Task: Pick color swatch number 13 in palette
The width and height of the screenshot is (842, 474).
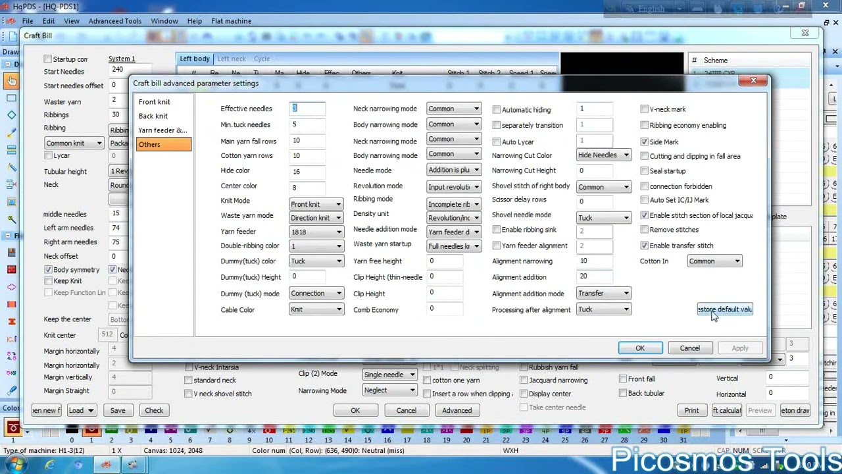Action: click(x=328, y=431)
